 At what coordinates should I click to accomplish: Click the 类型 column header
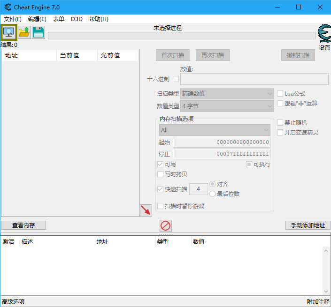(173, 242)
